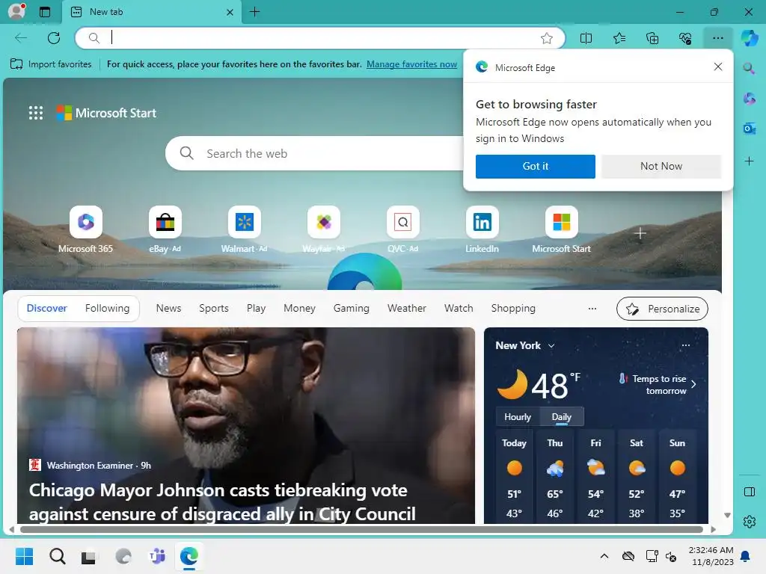Refresh the page
The height and width of the screenshot is (574, 766).
(54, 37)
